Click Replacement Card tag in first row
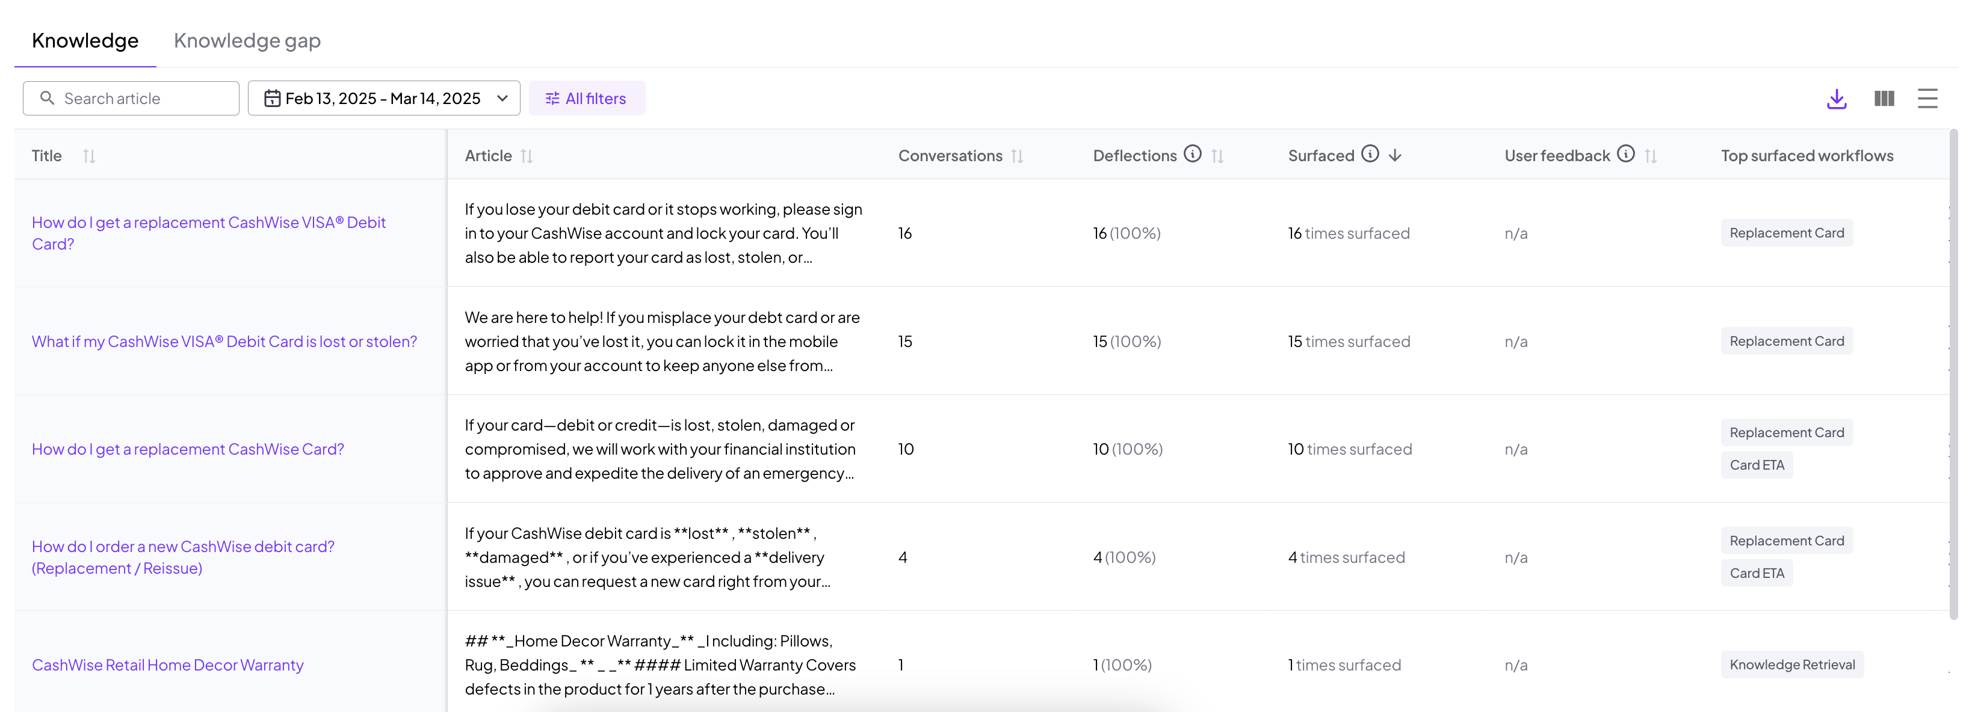 tap(1787, 233)
